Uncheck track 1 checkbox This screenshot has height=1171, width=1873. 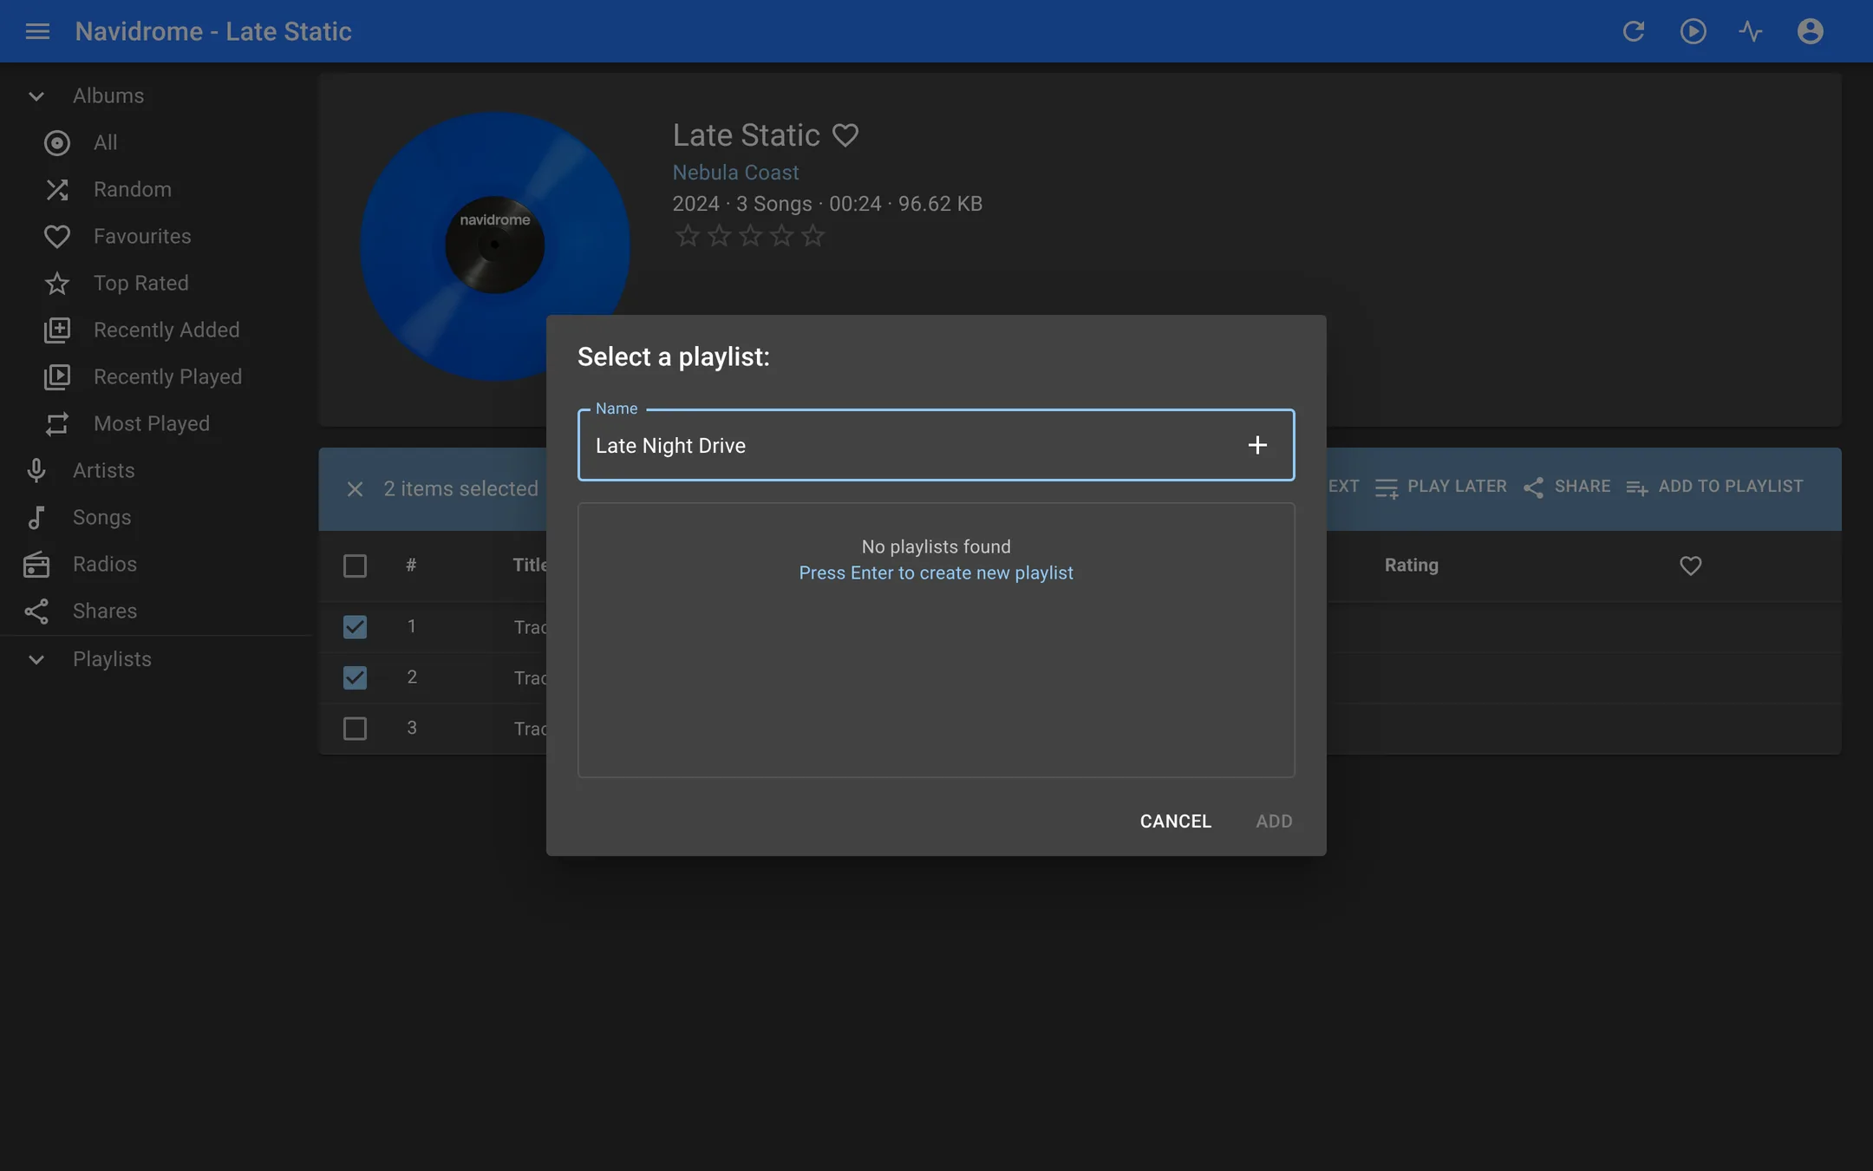pos(355,626)
